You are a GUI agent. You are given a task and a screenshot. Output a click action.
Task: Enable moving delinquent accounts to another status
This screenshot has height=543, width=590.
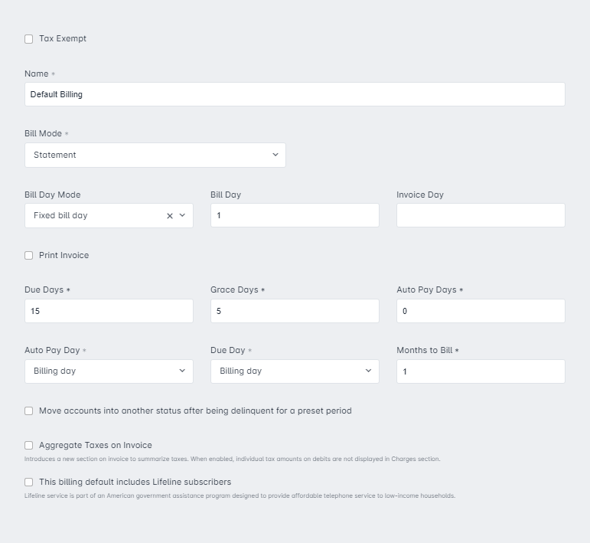pos(28,411)
